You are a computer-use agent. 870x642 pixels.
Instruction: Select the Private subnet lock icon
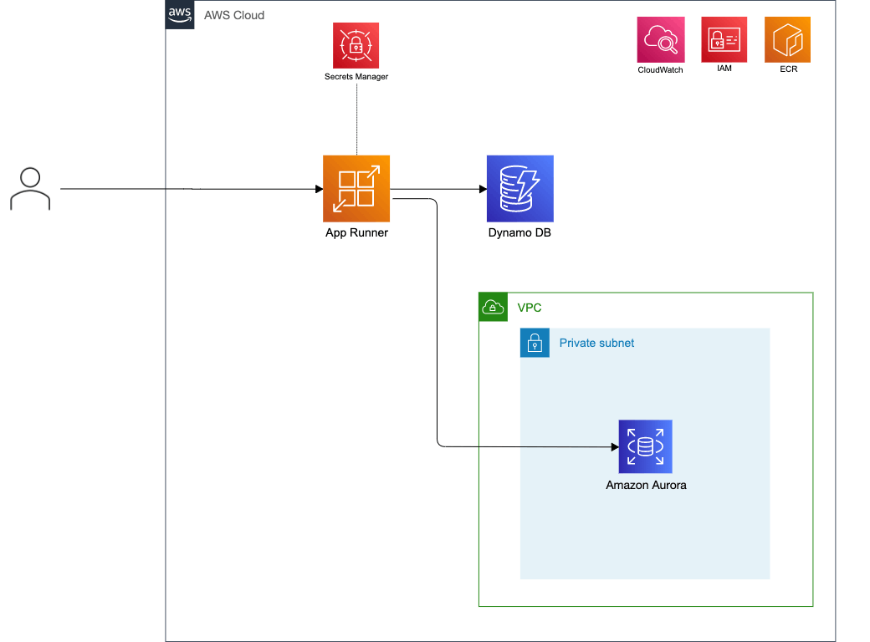(535, 343)
